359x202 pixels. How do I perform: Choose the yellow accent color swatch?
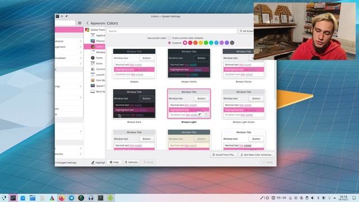tap(201, 43)
